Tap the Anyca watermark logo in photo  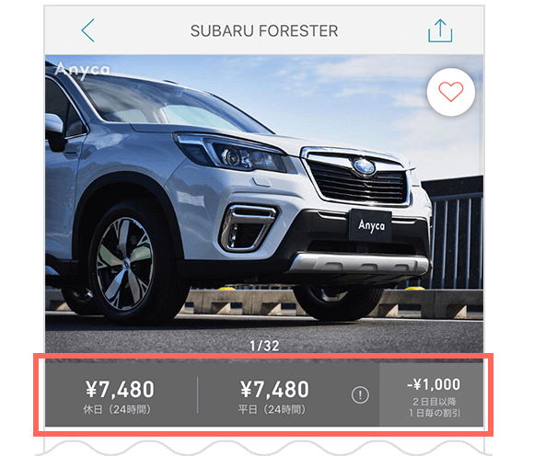83,69
